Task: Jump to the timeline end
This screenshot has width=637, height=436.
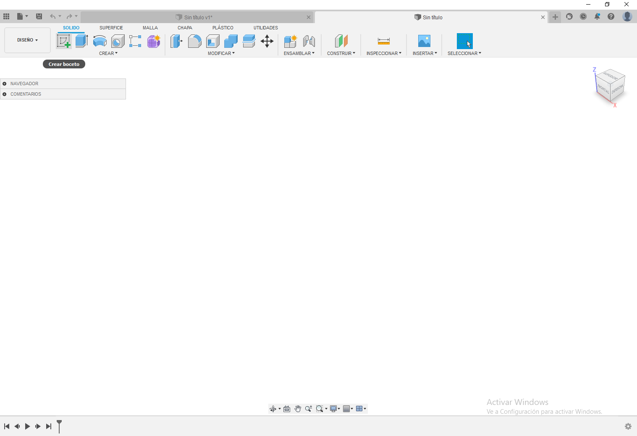Action: (49, 426)
